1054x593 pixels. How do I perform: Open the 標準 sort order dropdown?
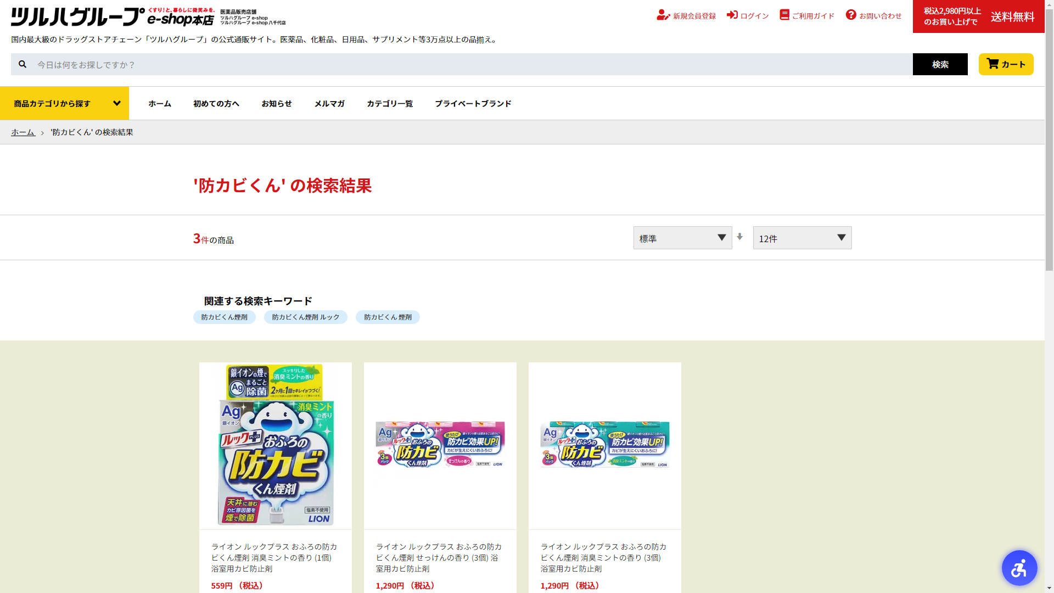tap(682, 238)
